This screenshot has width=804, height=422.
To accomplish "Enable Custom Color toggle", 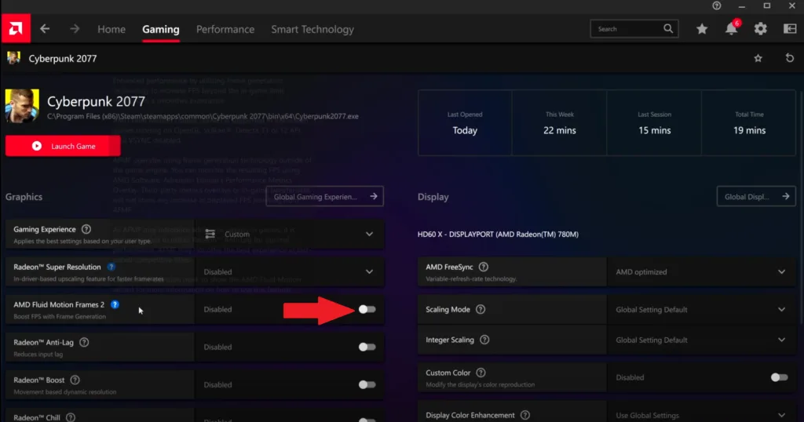I will coord(780,377).
